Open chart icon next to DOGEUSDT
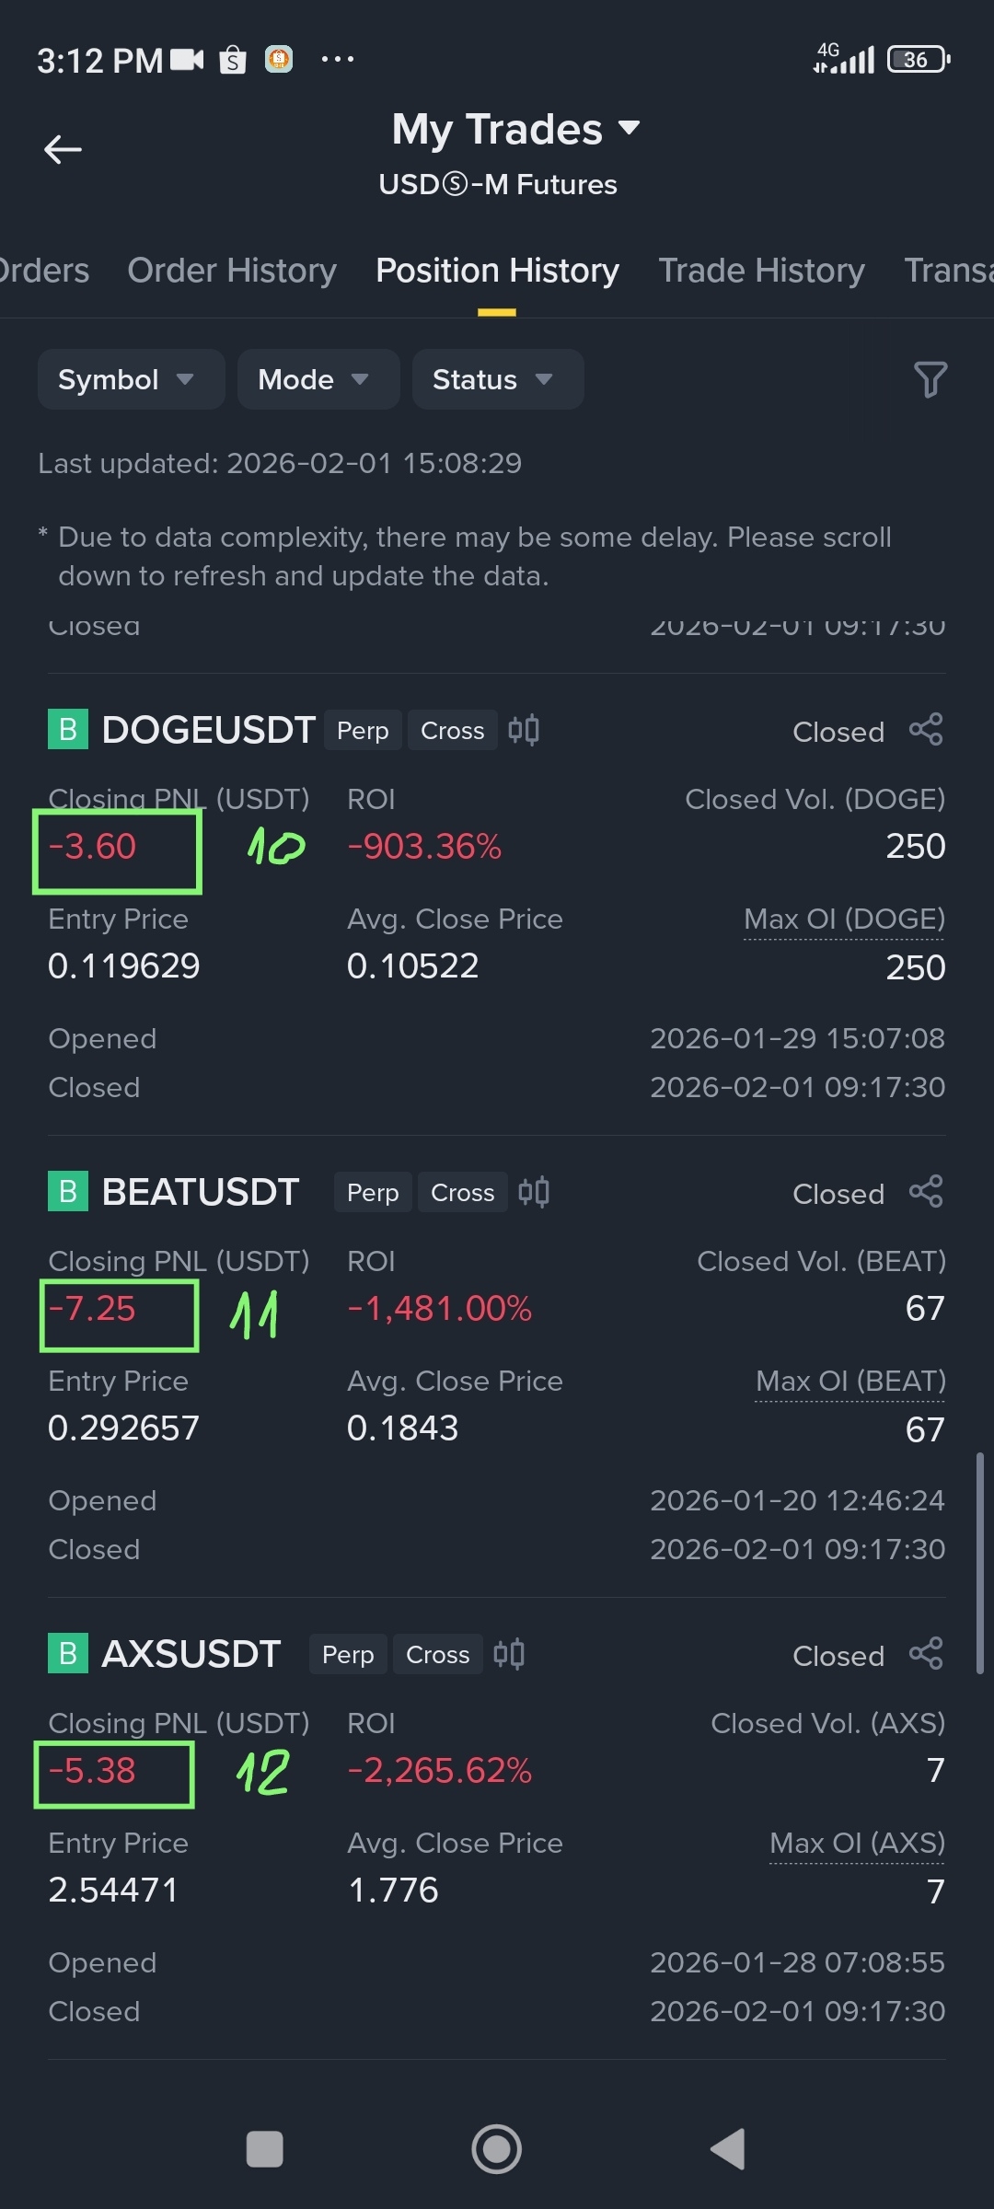The height and width of the screenshot is (2209, 994). (x=524, y=730)
